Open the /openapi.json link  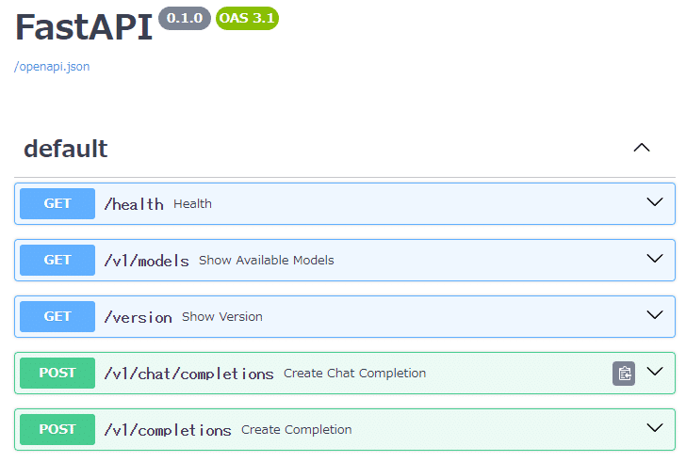52,67
